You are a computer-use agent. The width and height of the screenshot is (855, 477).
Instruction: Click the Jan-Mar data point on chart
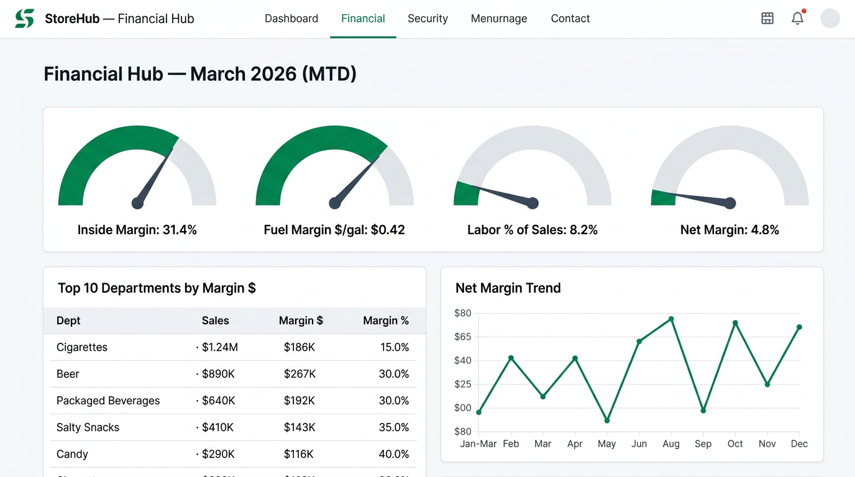click(478, 412)
